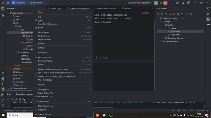
Task: Open the Project view selector dropdown
Action: [x=12, y=9]
